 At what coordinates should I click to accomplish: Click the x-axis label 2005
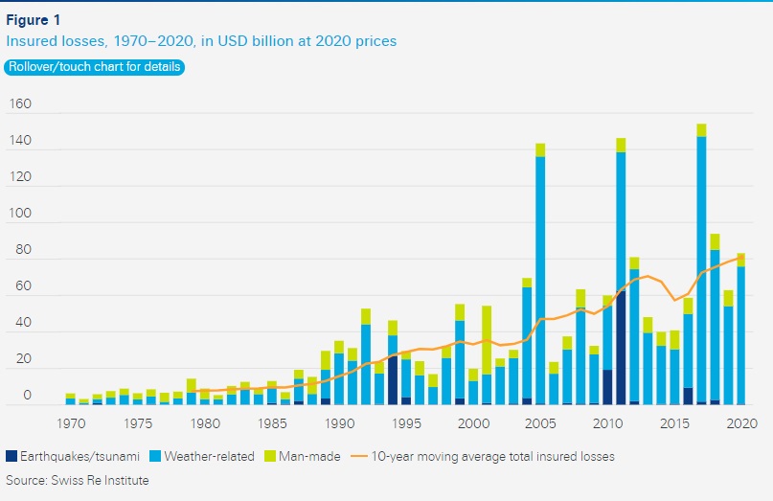tap(540, 423)
